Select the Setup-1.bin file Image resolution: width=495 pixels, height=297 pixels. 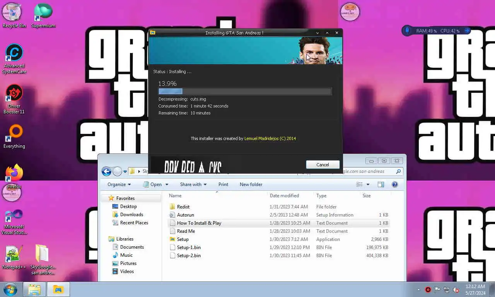tap(279, 247)
